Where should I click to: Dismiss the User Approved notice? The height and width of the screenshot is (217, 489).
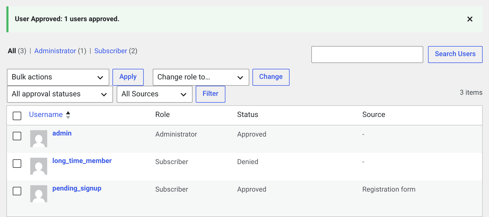[470, 19]
